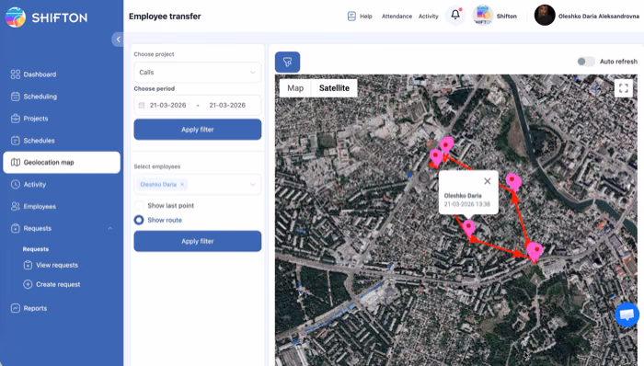This screenshot has width=644, height=366.
Task: Switch to the Satellite view tab
Action: [x=334, y=88]
